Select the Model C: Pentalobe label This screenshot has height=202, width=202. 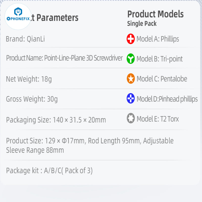pos(162,79)
